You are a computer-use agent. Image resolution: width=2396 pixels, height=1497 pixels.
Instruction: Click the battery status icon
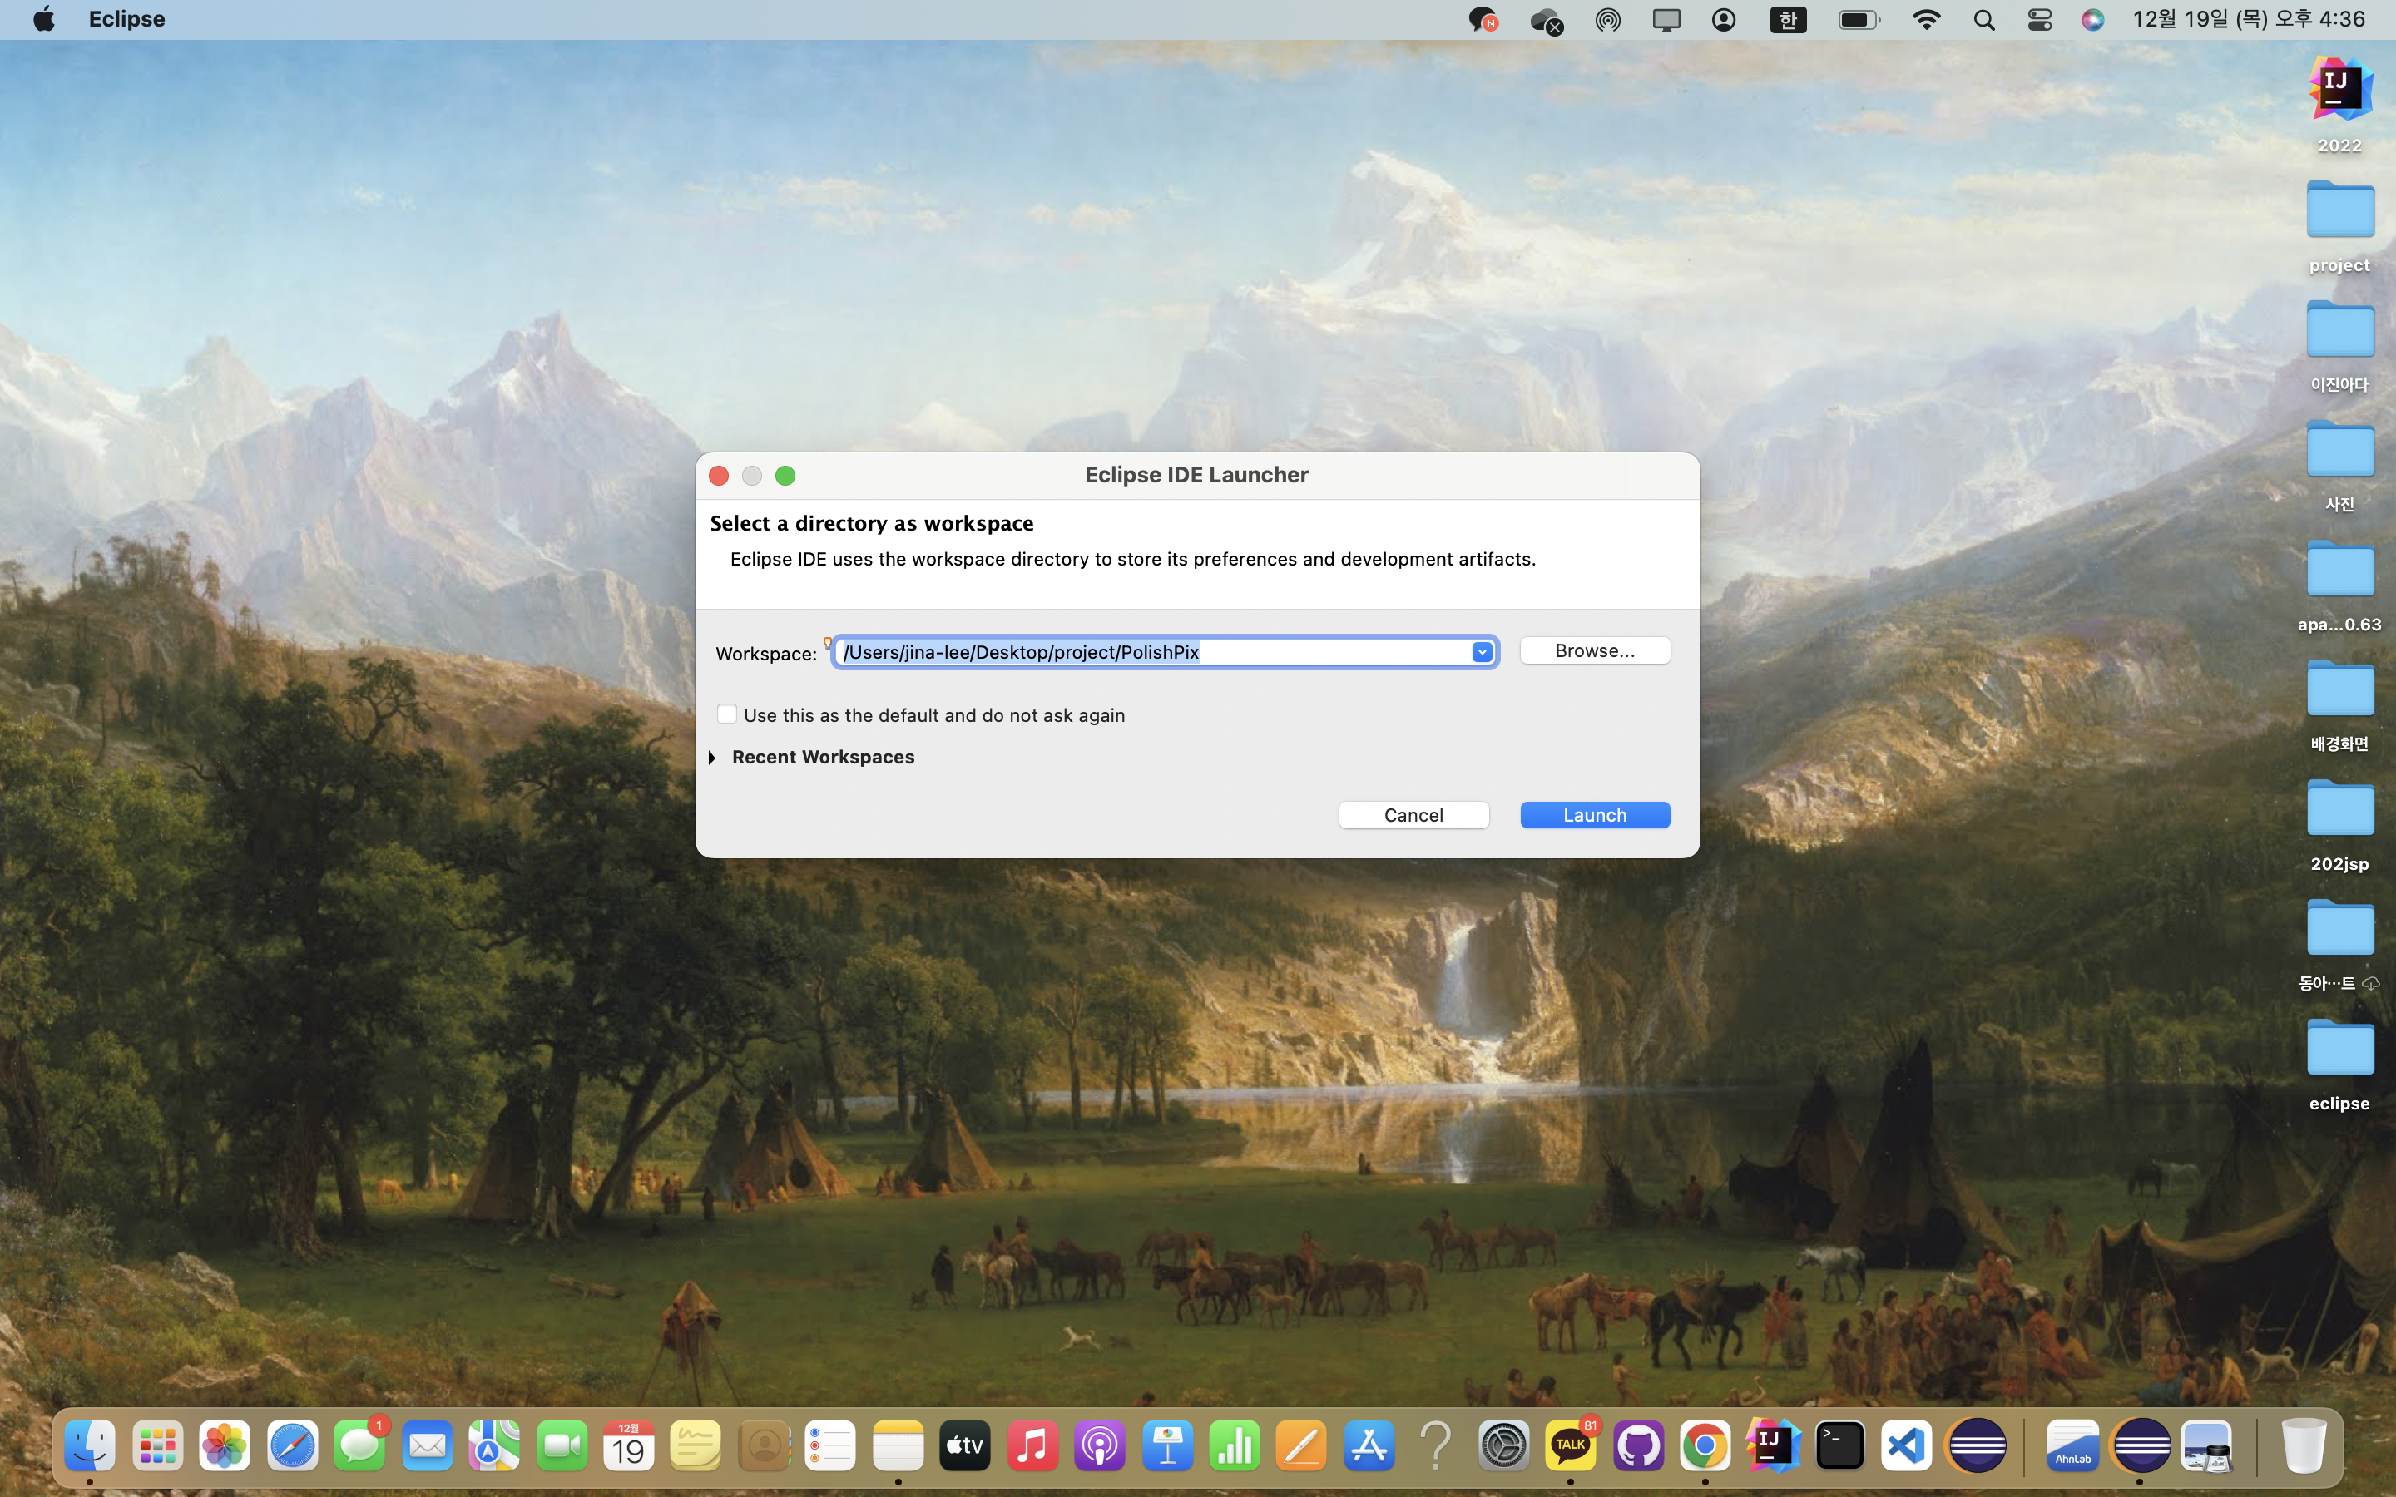pyautogui.click(x=1859, y=20)
